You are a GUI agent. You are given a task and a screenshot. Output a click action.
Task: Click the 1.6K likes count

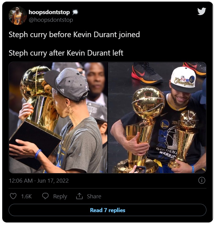click(x=26, y=196)
